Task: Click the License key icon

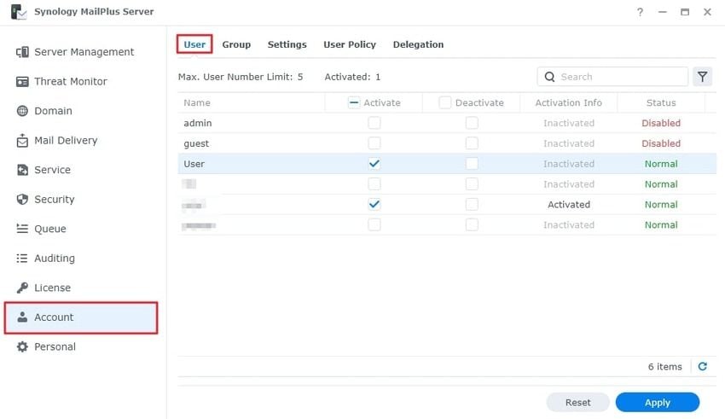Action: click(23, 288)
